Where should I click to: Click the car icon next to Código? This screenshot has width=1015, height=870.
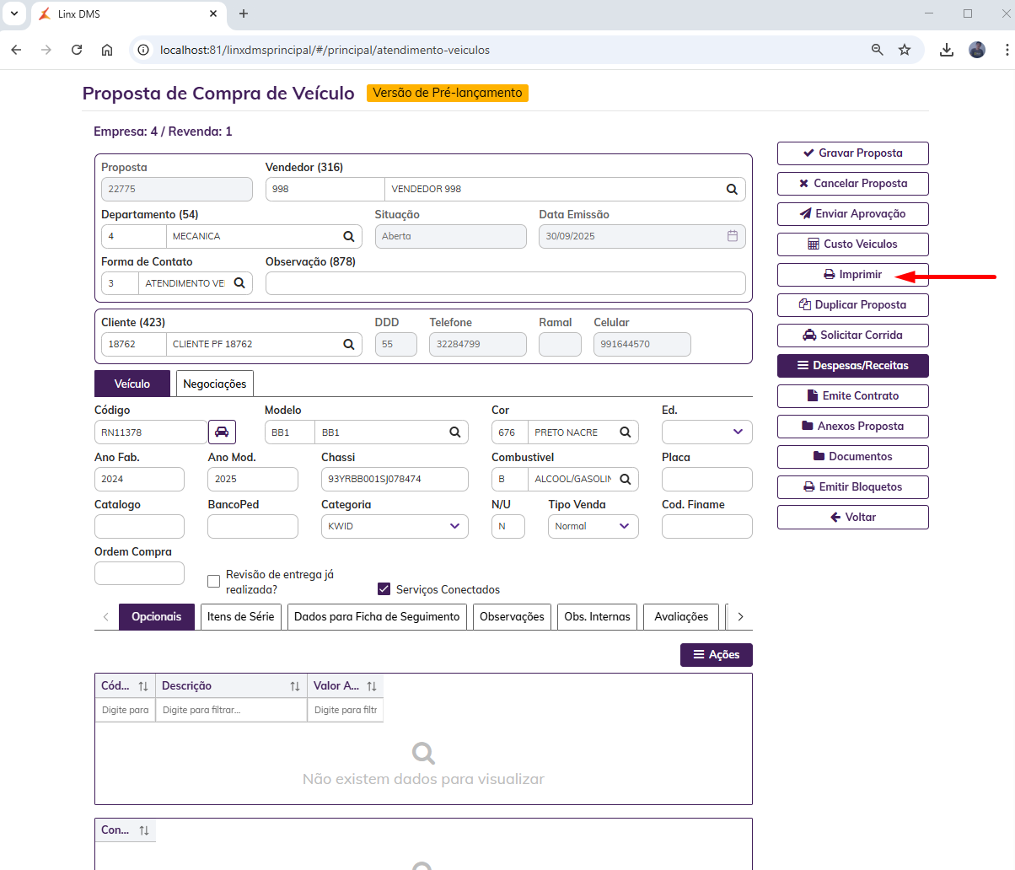point(222,432)
